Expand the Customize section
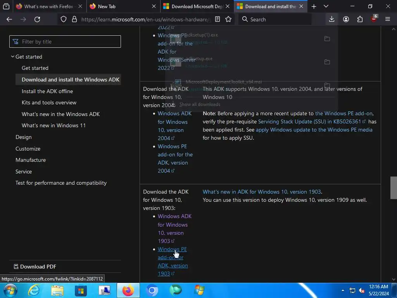397x298 pixels. pos(28,149)
